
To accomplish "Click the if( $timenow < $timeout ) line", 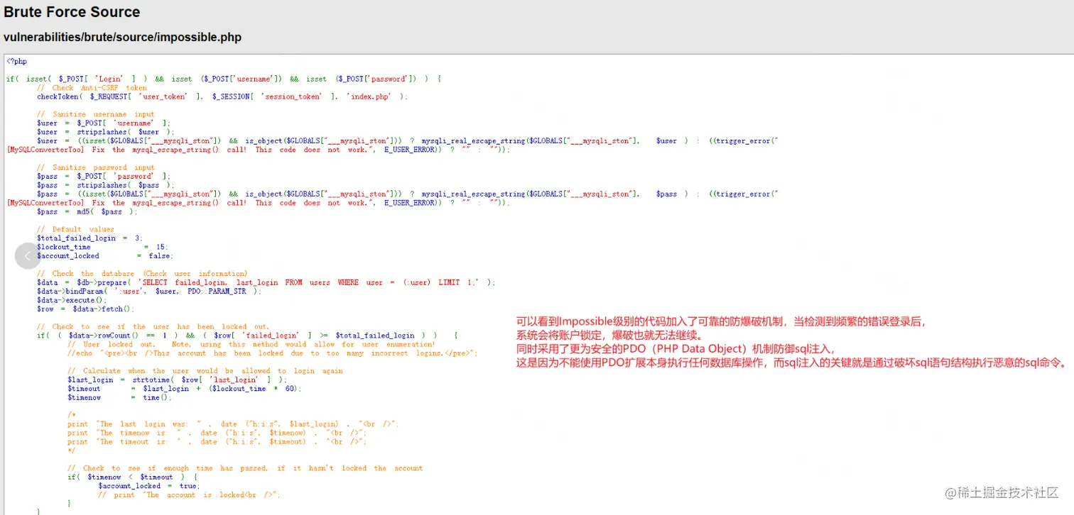I will [x=132, y=477].
